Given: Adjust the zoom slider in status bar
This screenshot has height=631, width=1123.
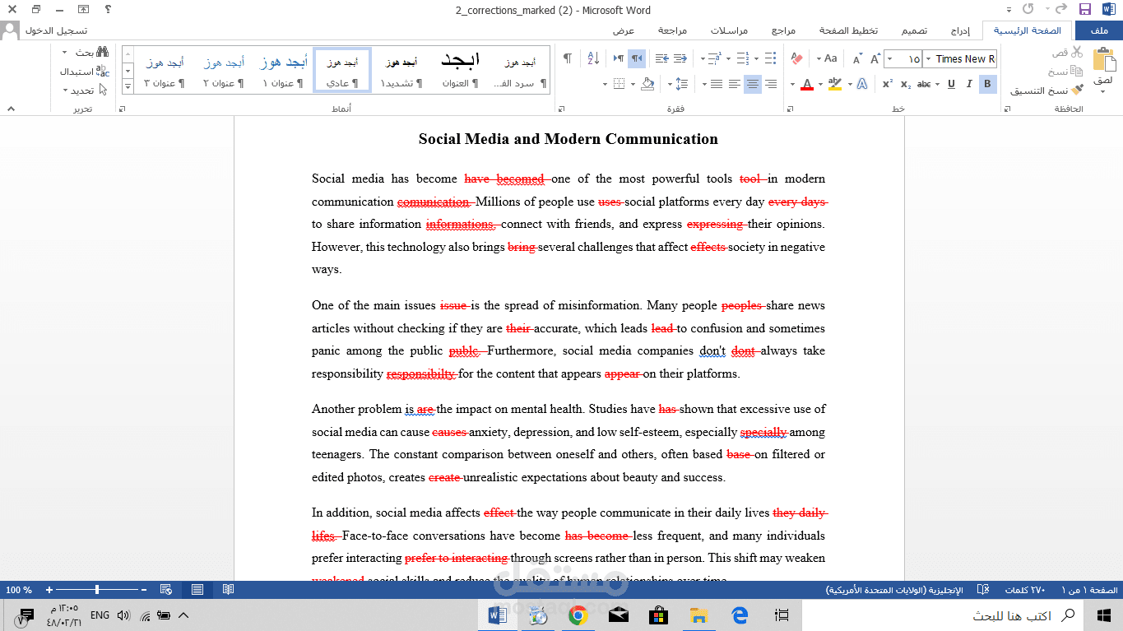Looking at the screenshot, I should [x=97, y=590].
